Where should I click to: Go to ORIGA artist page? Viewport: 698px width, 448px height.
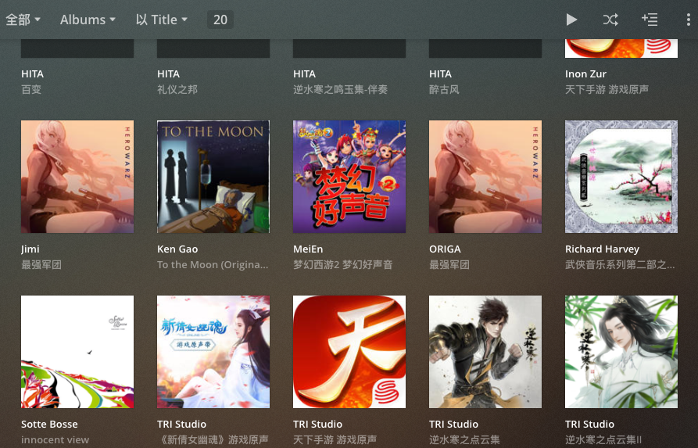[x=446, y=249]
